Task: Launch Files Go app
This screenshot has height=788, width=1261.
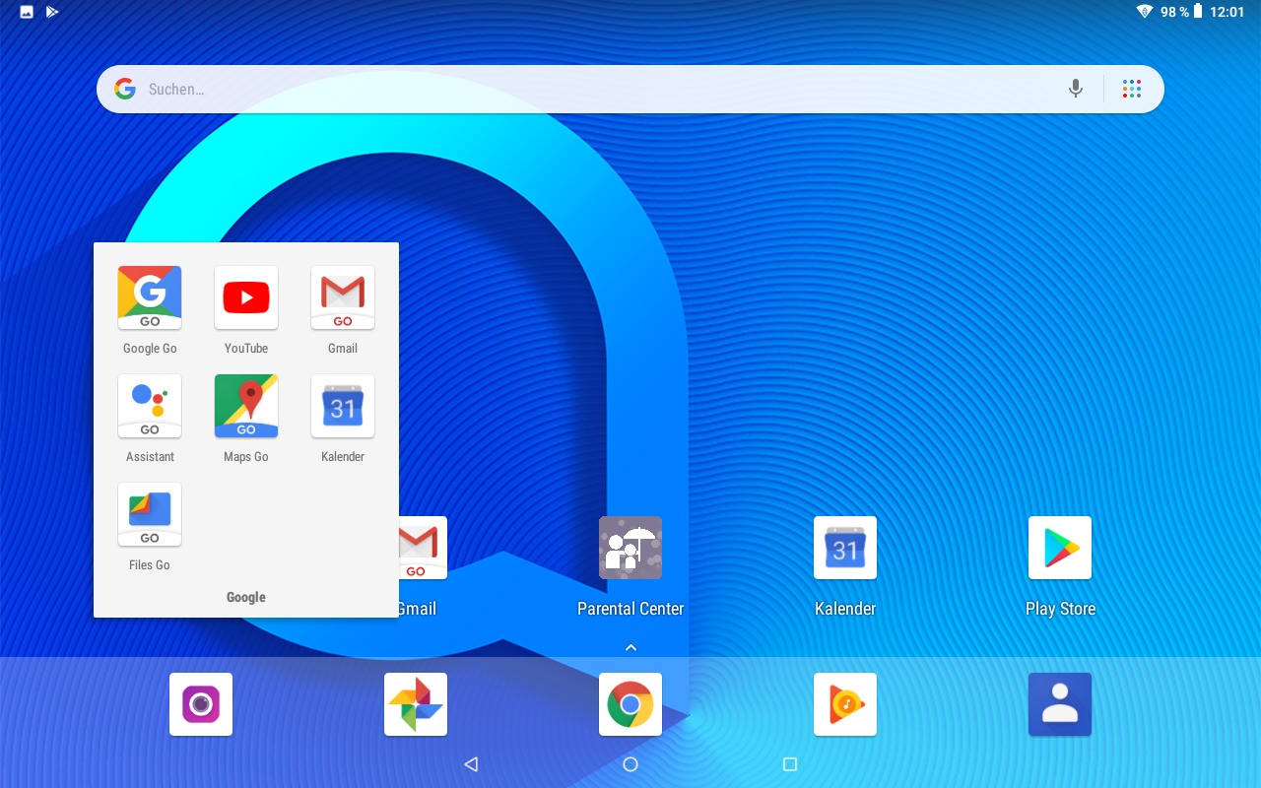Action: pyautogui.click(x=150, y=514)
